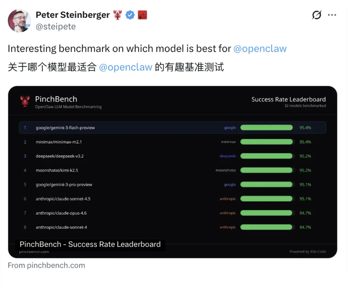Open Peter Steinberger's display name
Screen dimensions: 350x289
pos(73,15)
